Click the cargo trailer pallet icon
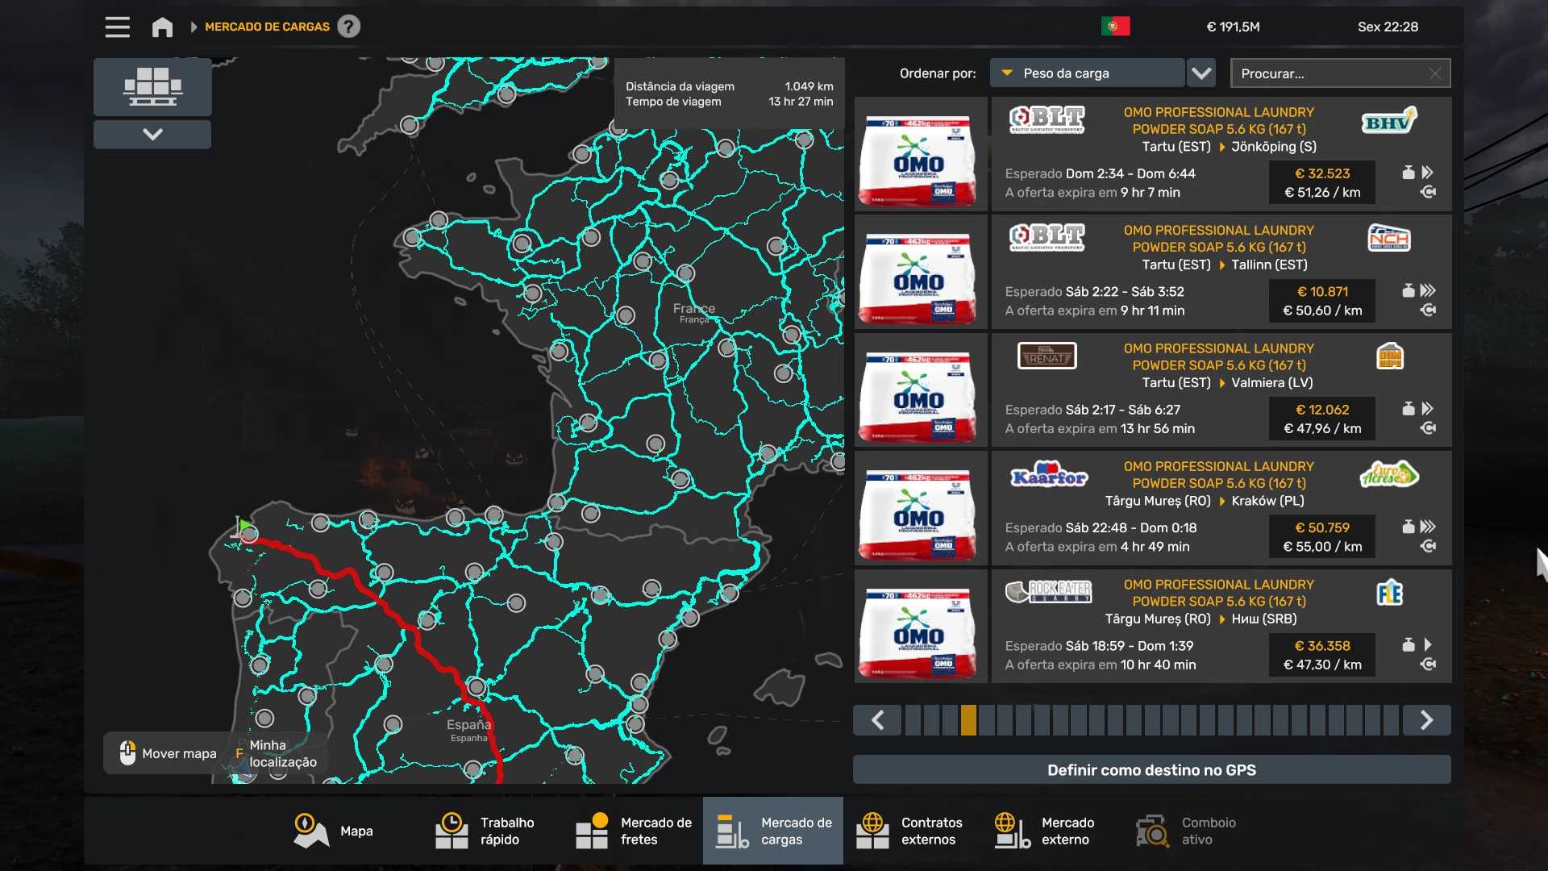 point(152,86)
